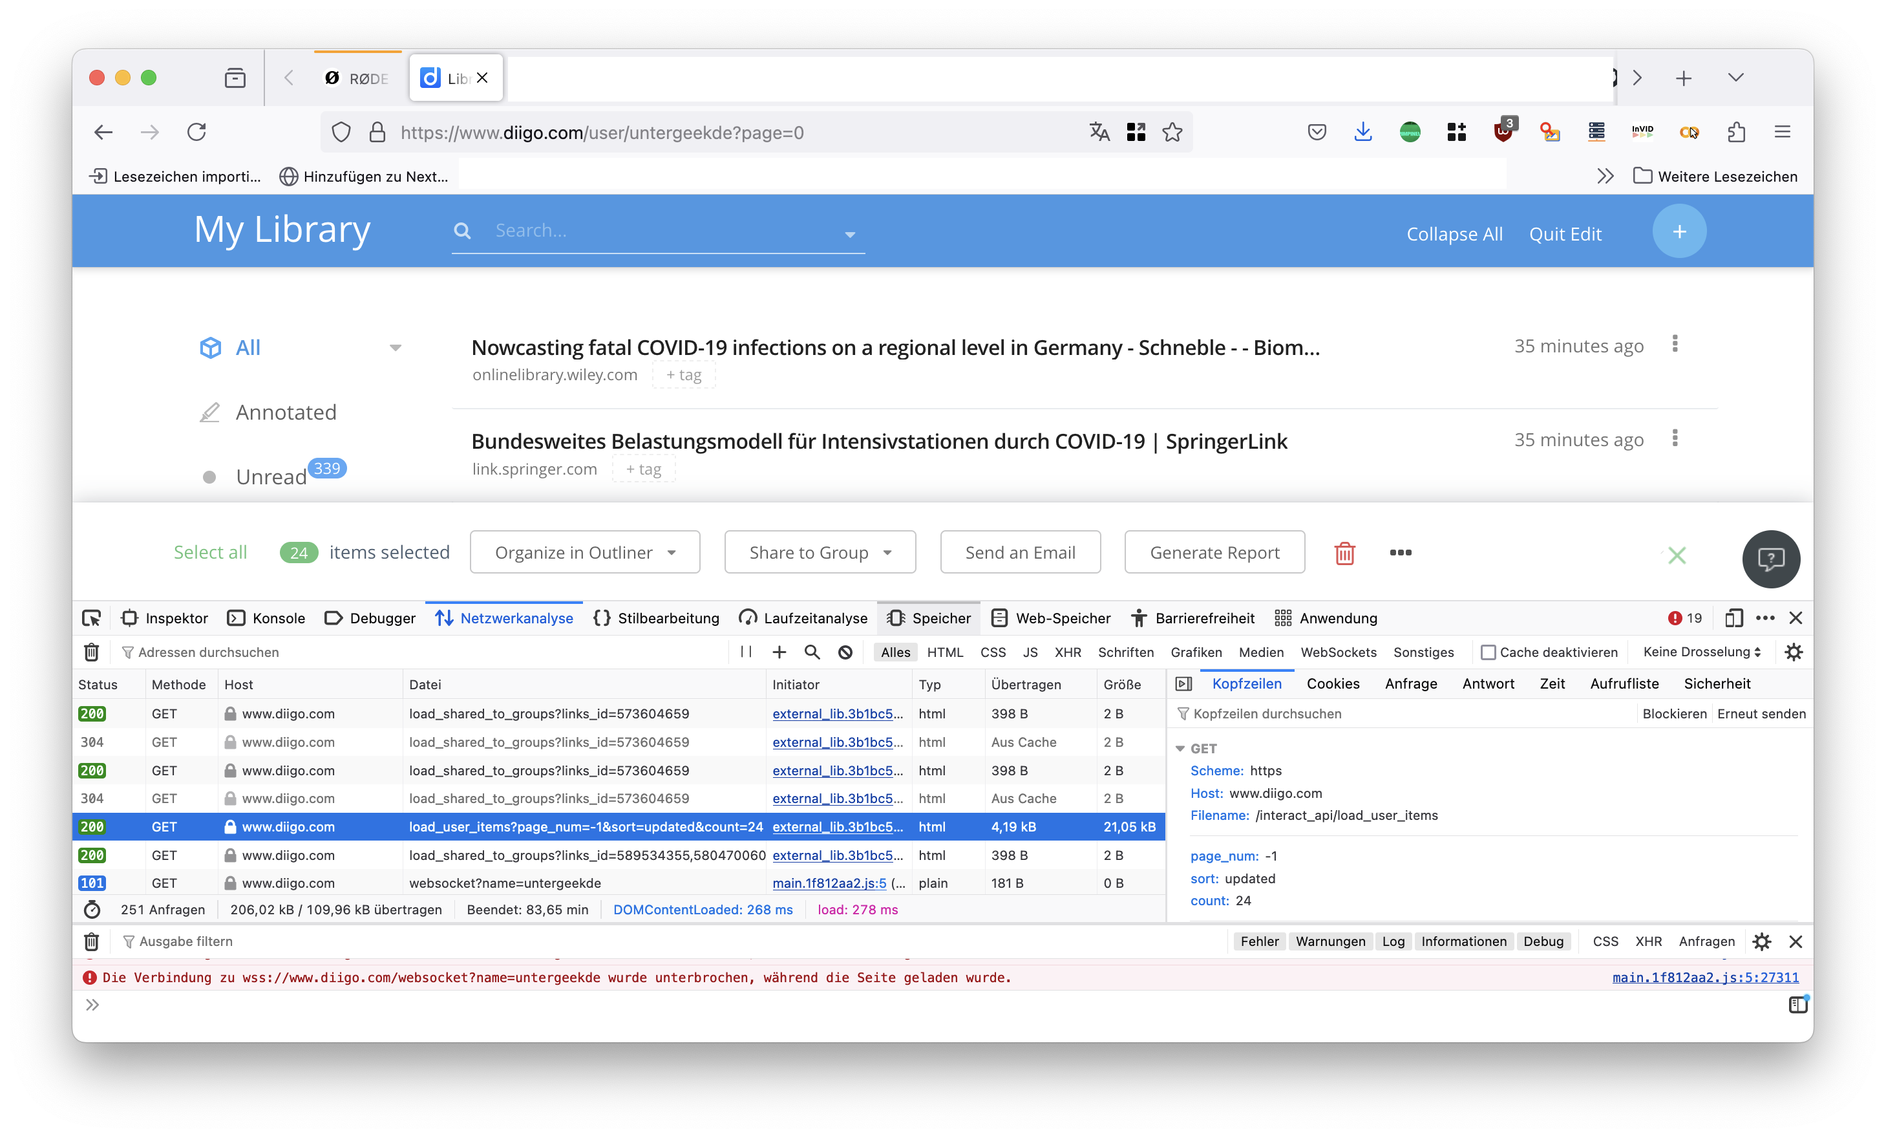
Task: Click the red trash icon for selected items
Action: tap(1344, 553)
